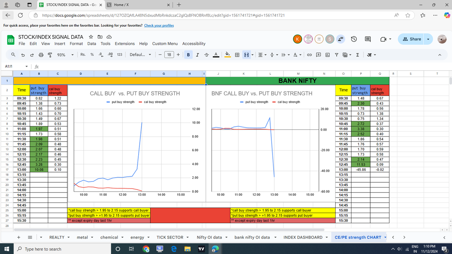Open the Custom Menu
452x254 pixels.
point(165,44)
